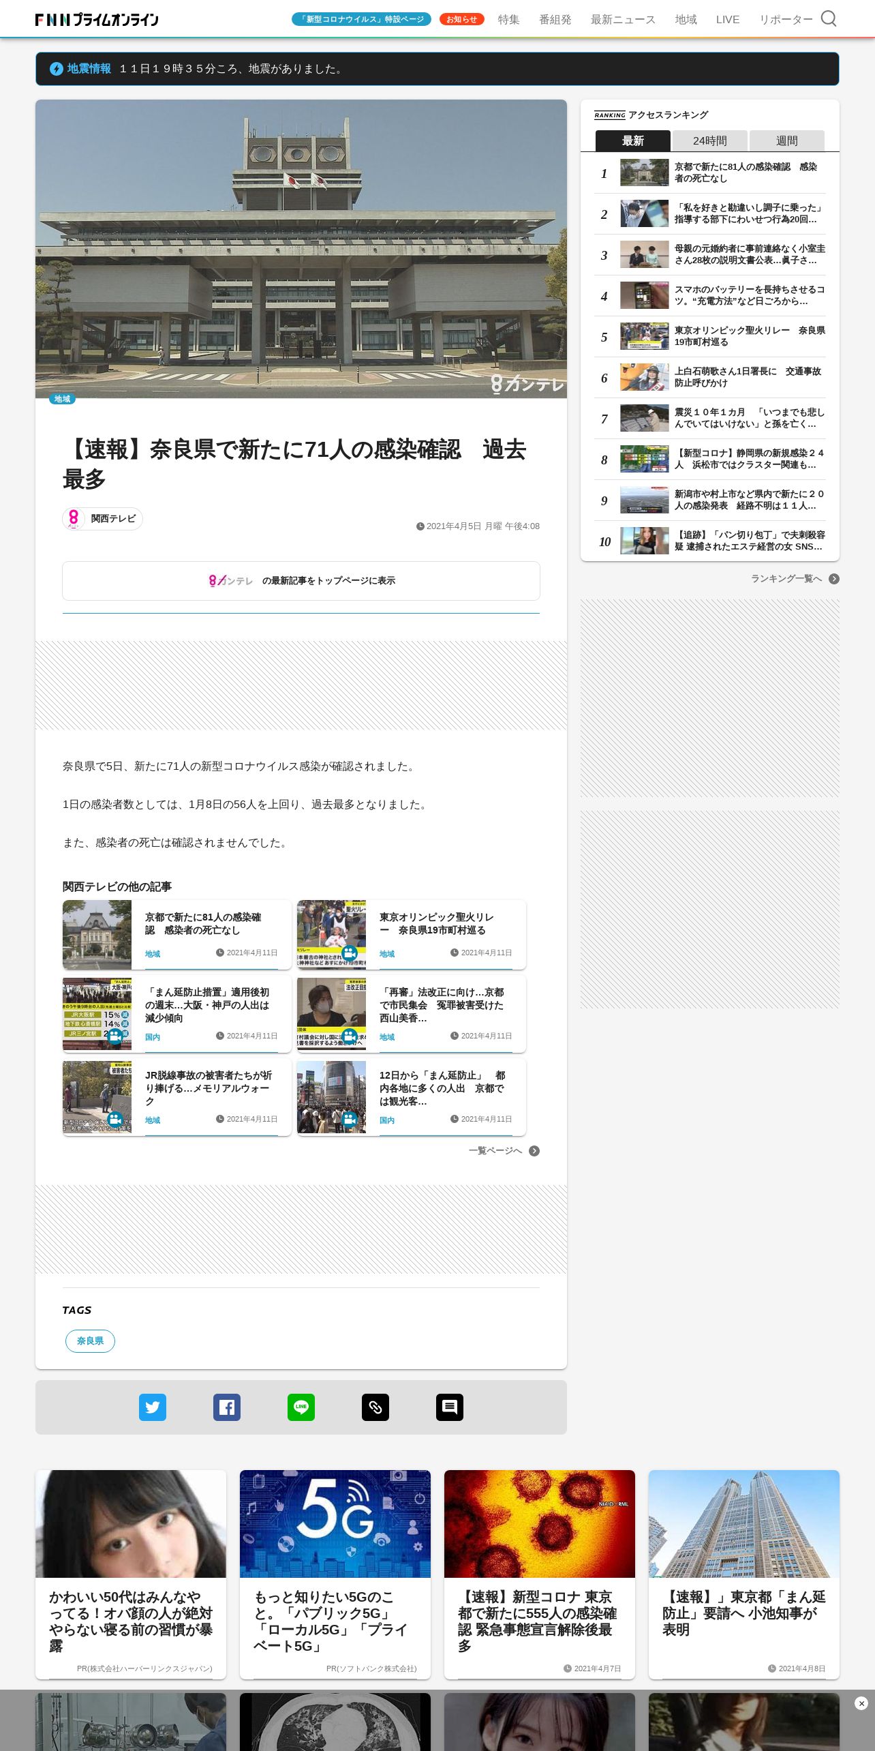The height and width of the screenshot is (1751, 875).
Task: Click 地域 category tag under hero image
Action: [x=62, y=399]
